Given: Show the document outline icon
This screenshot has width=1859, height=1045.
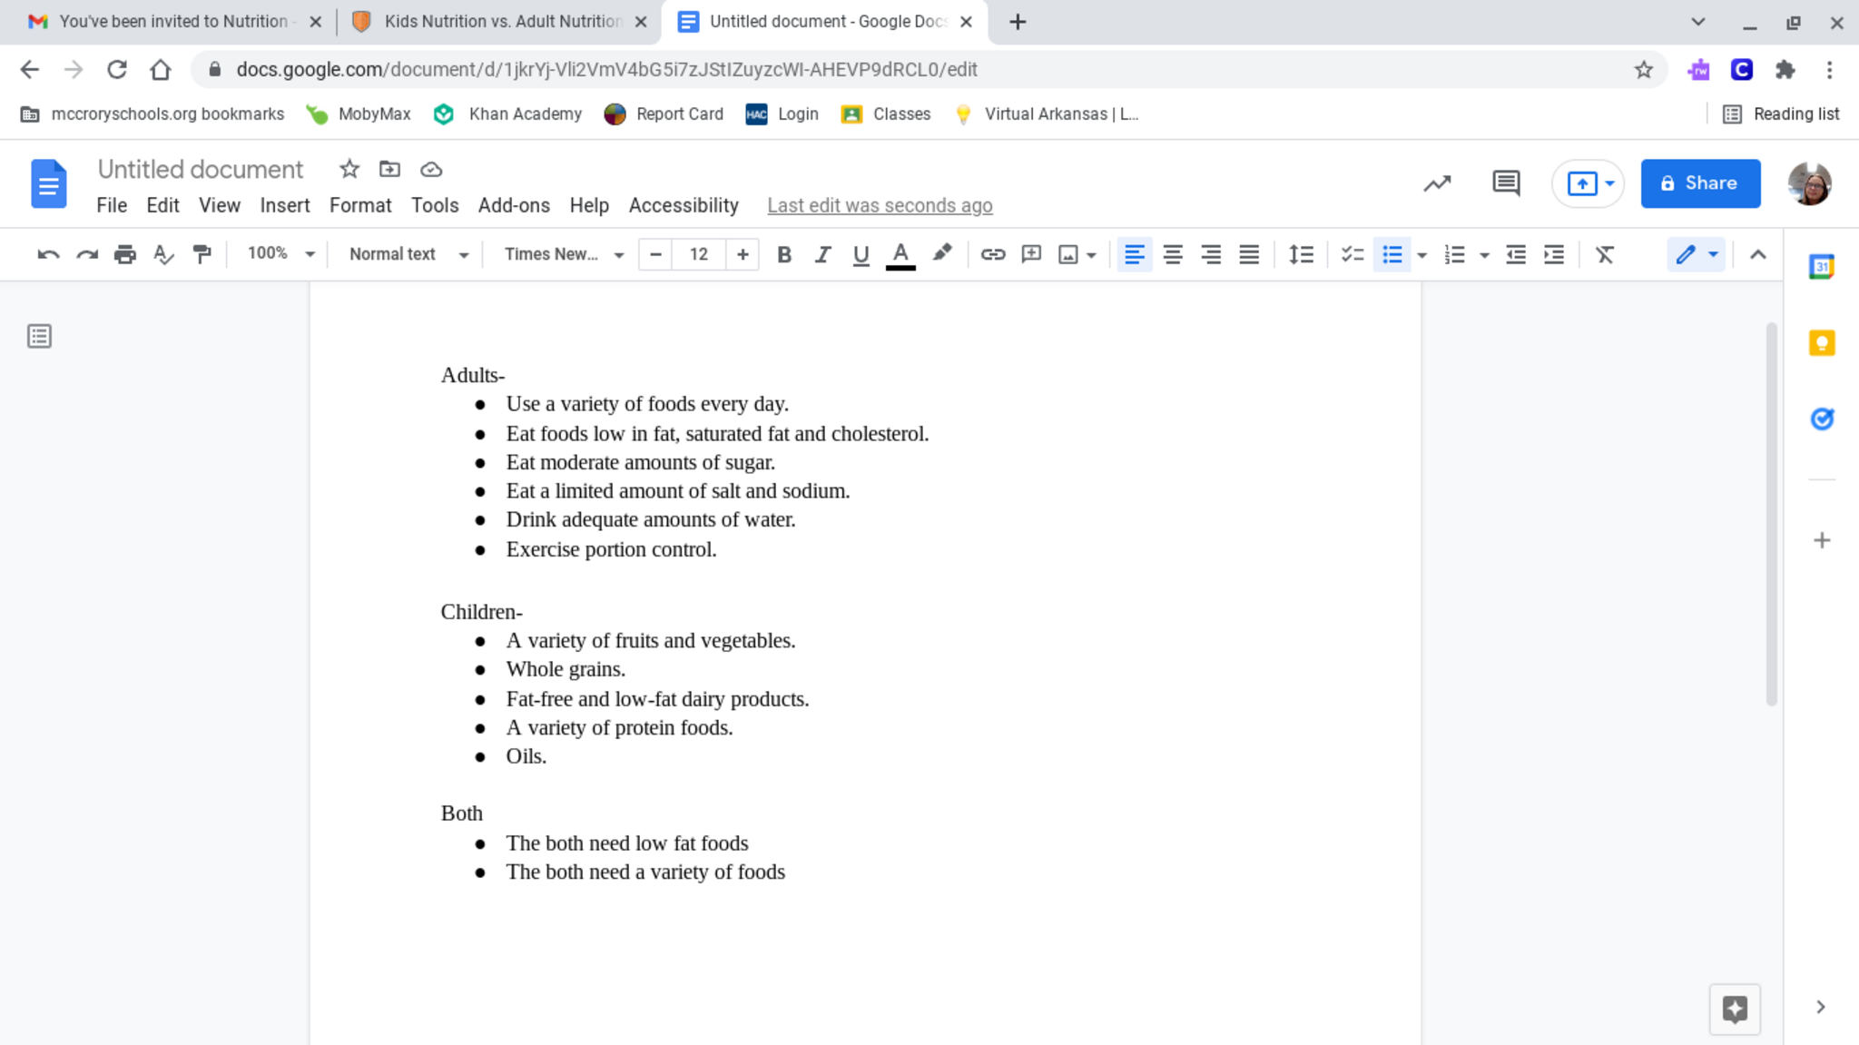Looking at the screenshot, I should pyautogui.click(x=39, y=337).
